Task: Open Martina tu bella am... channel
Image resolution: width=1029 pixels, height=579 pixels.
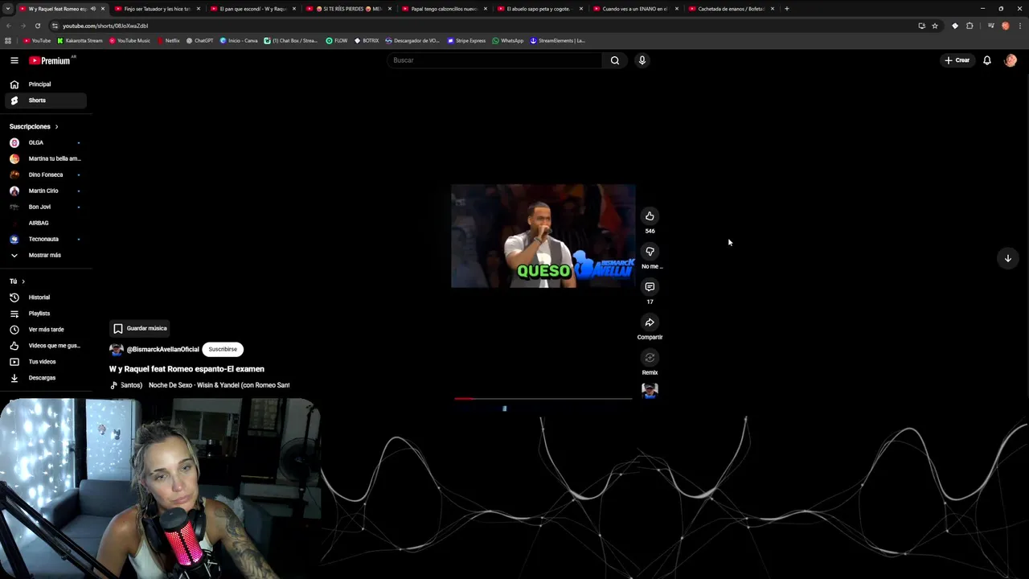Action: coord(45,158)
